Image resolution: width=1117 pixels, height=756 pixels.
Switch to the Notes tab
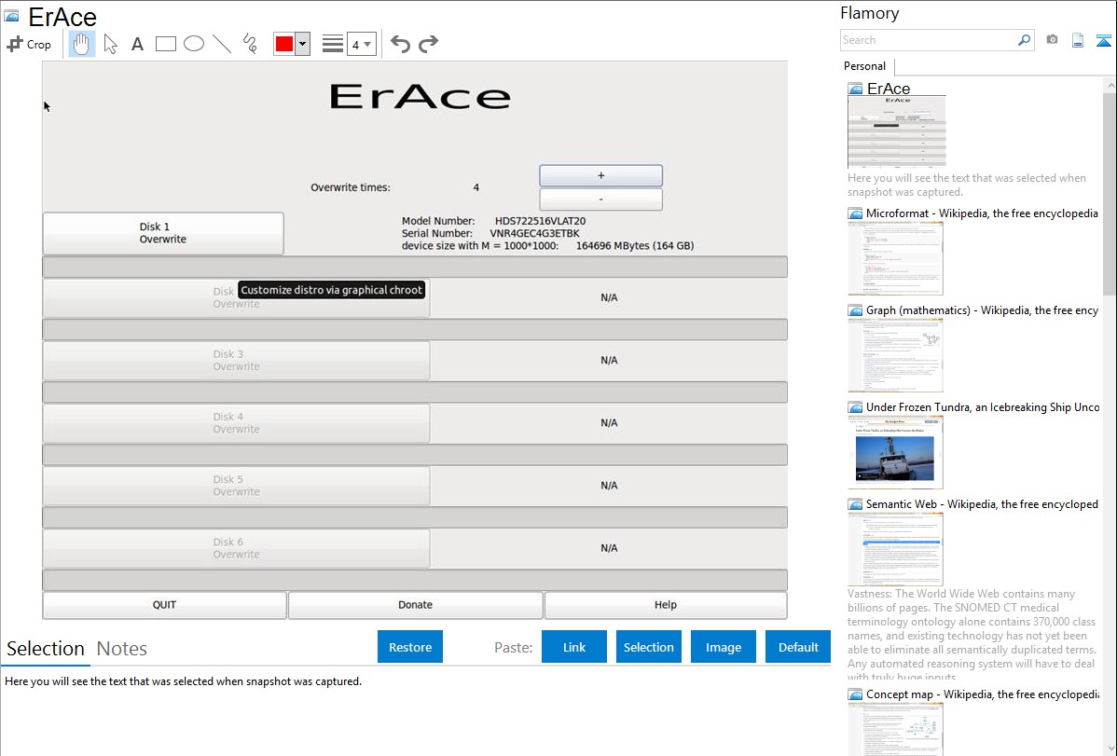(122, 649)
